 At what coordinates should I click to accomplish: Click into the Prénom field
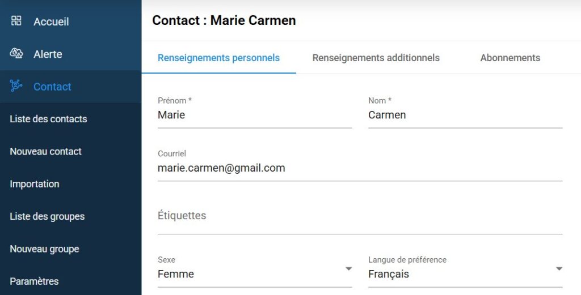(254, 116)
